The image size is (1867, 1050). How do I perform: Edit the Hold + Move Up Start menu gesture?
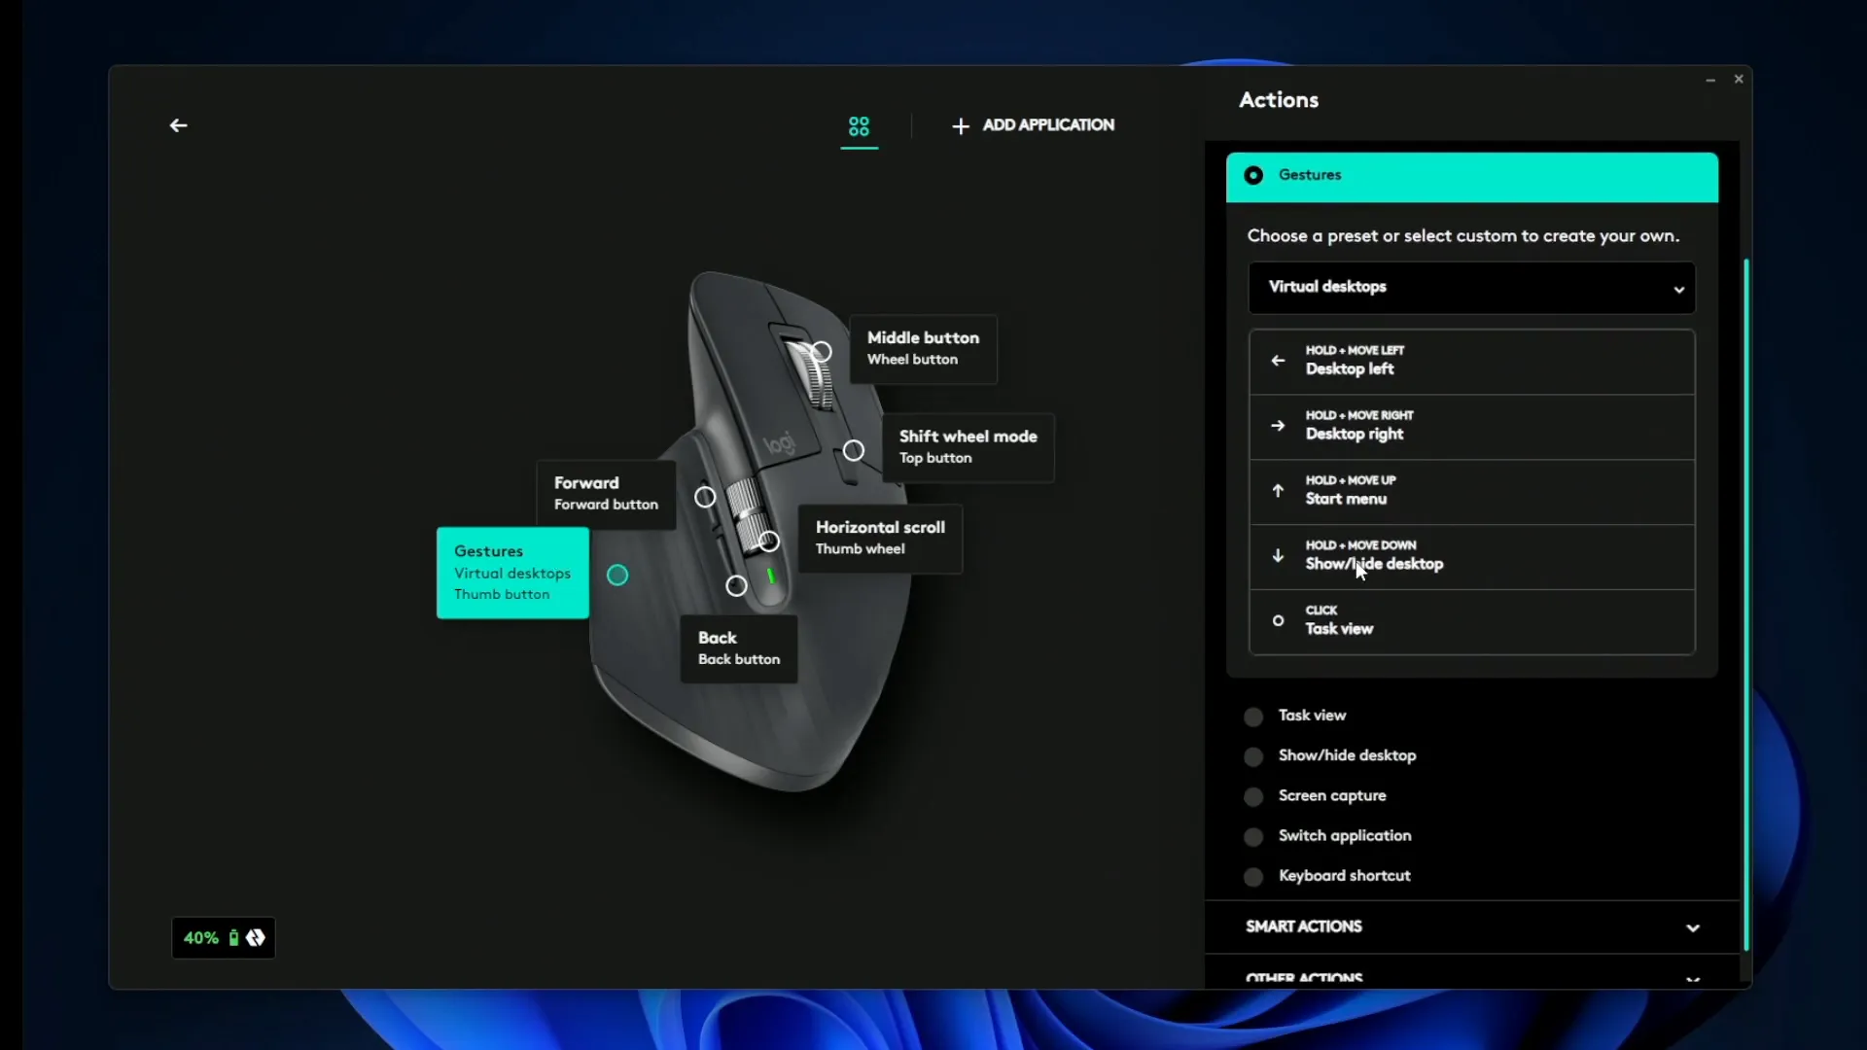tap(1471, 492)
